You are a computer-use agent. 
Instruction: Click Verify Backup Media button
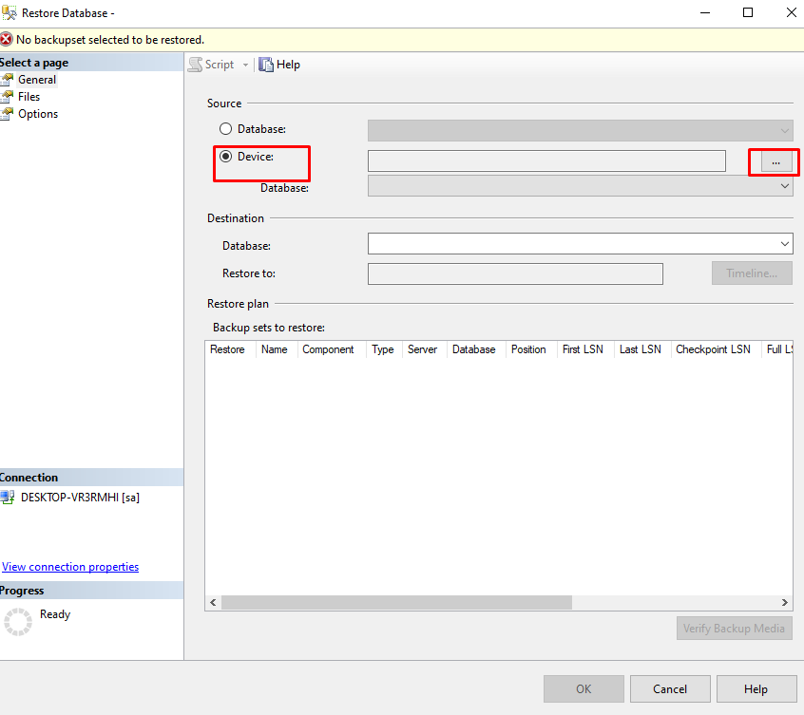point(735,629)
